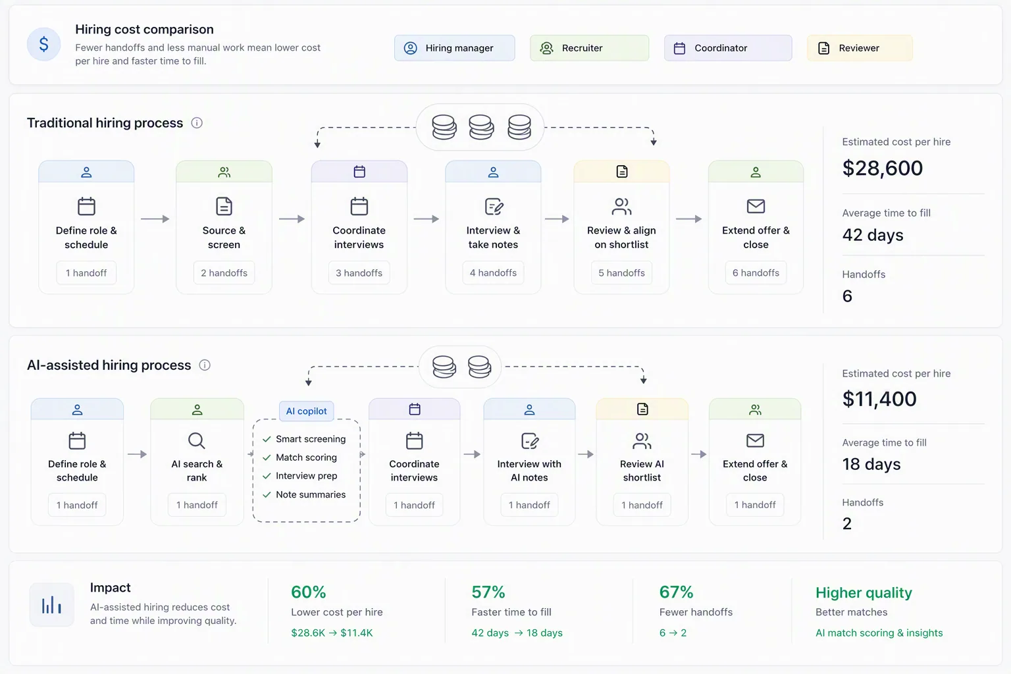Click the '6 handoffs' badge
Viewport: 1011px width, 674px height.
pyautogui.click(x=756, y=272)
